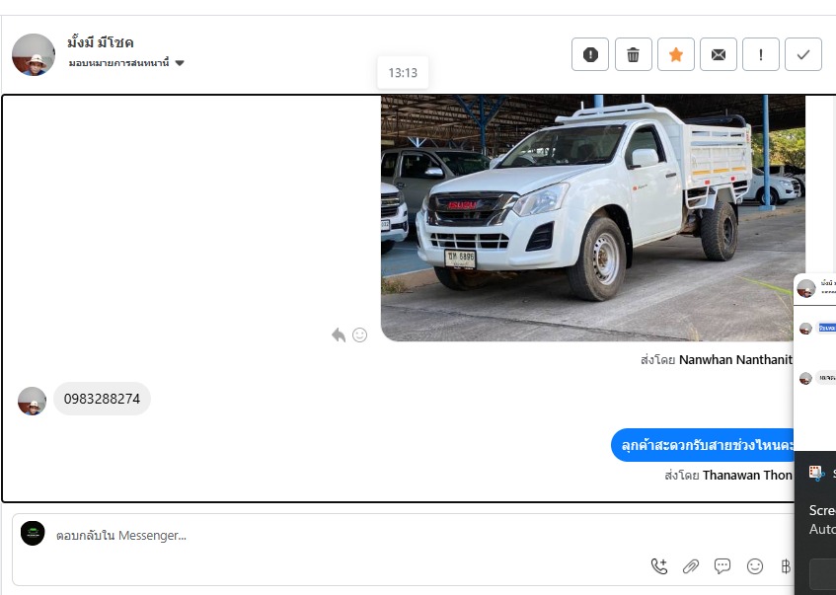836x595 pixels.
Task: Mark conversation as spam with octagon icon
Action: point(590,55)
